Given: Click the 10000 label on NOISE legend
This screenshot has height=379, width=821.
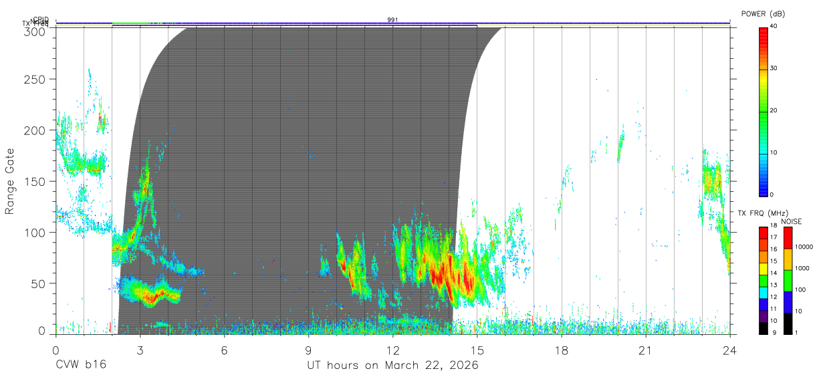Looking at the screenshot, I should (804, 248).
